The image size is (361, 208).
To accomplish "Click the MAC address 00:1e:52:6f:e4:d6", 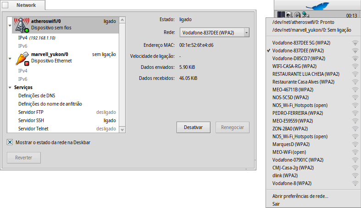I will pyautogui.click(x=196, y=45).
